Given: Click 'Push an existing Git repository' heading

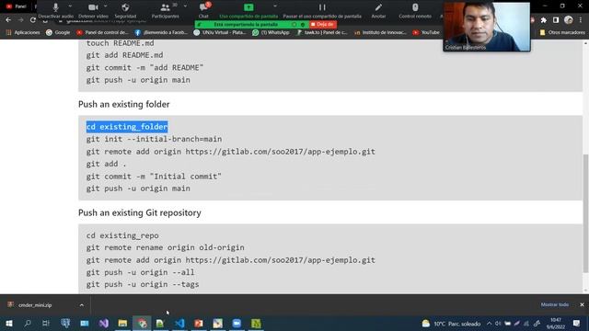Looking at the screenshot, I should 140,212.
